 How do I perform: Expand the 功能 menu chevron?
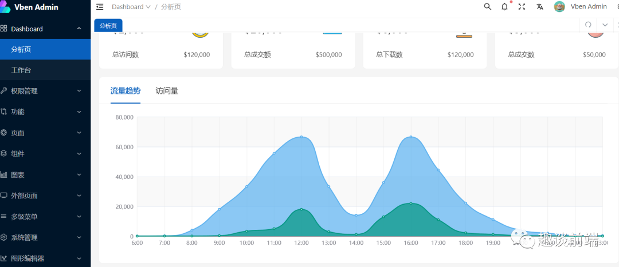(x=79, y=112)
